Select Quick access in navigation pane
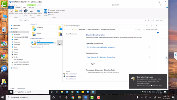The width and height of the screenshot is (177, 100). click(x=16, y=25)
